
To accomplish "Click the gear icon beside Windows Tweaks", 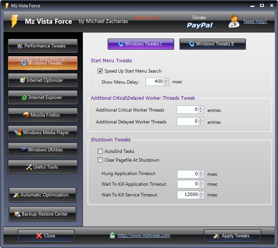I will tap(24, 63).
